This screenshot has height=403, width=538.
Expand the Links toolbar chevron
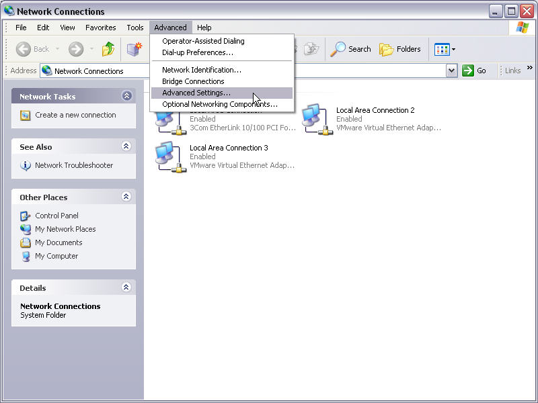(530, 68)
